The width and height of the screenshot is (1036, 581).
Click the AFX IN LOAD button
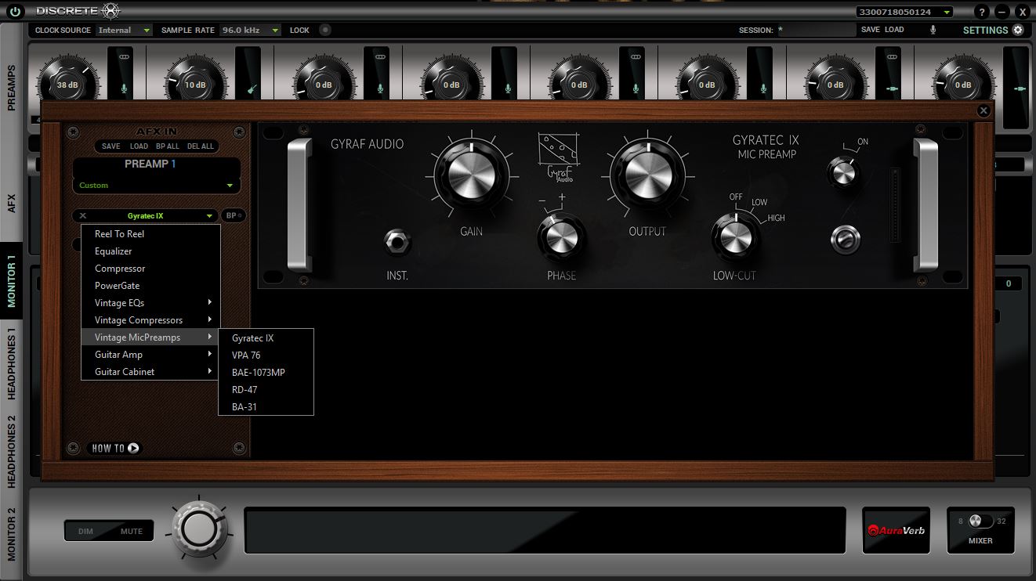point(139,146)
